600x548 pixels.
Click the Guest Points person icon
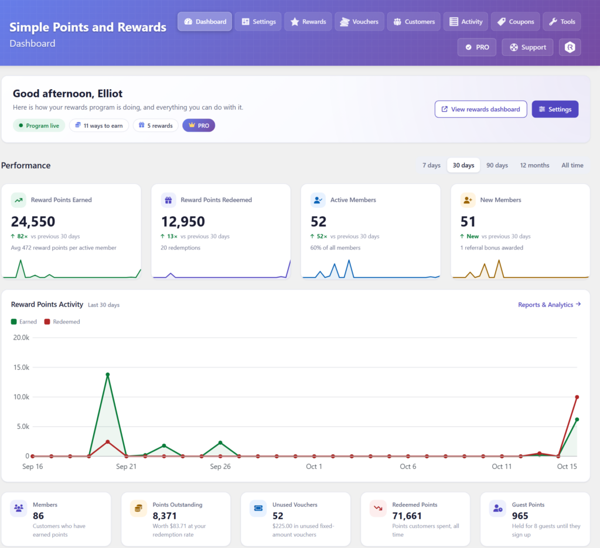click(498, 509)
